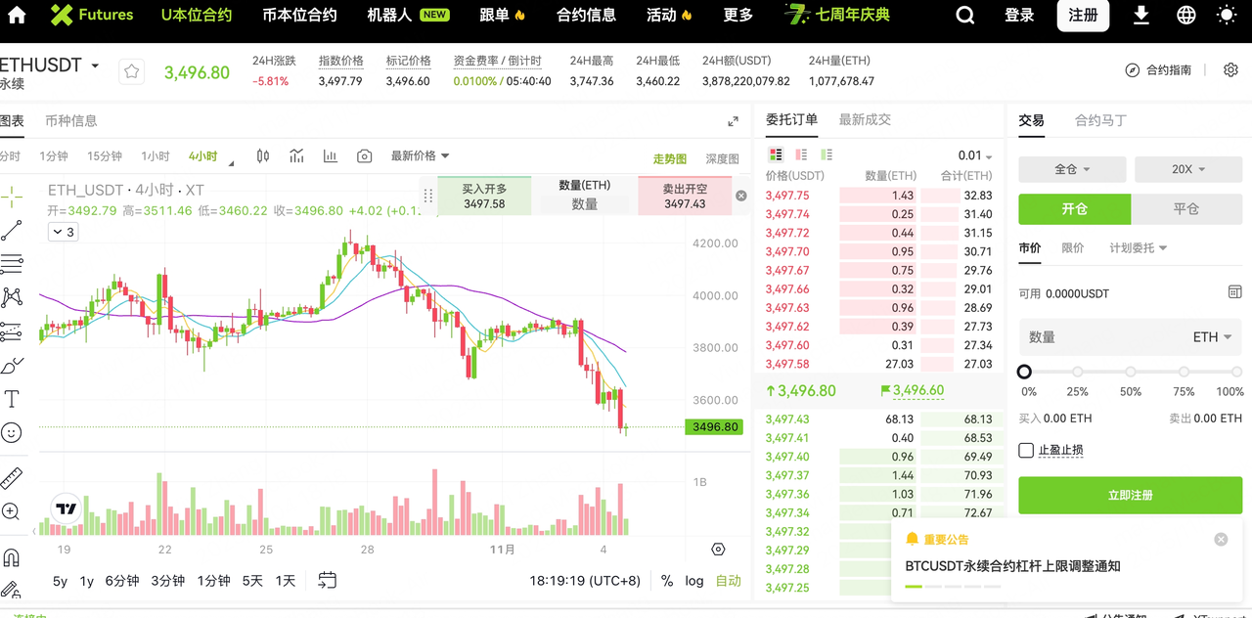Open the 20X leverage dropdown
The width and height of the screenshot is (1252, 618).
1188,169
